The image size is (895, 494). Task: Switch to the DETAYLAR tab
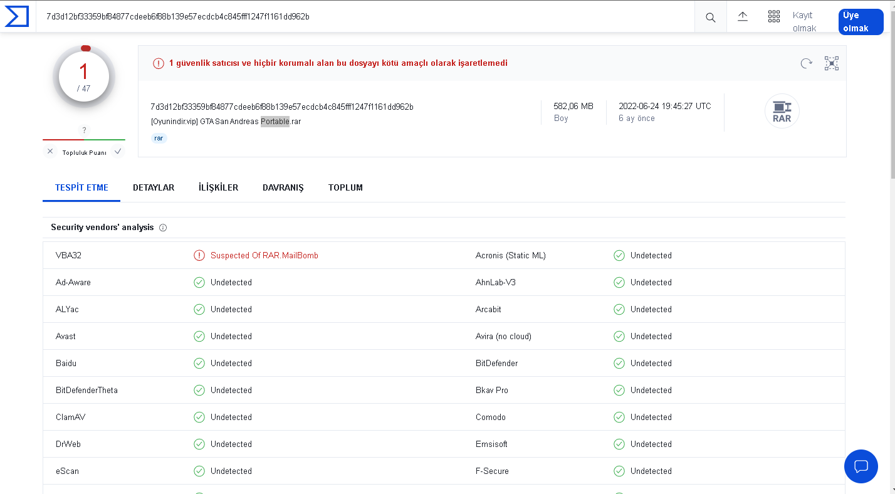pos(154,187)
